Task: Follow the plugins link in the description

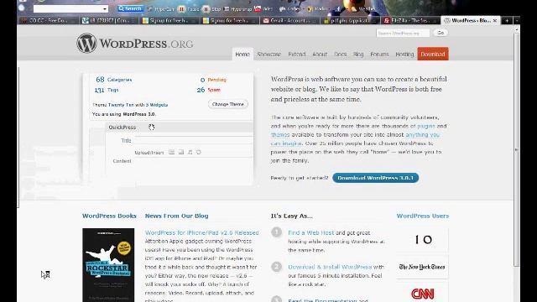Action: tap(425, 126)
